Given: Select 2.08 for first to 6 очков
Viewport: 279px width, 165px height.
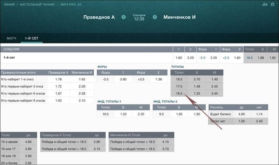Looking at the screenshot, I should click(82, 94).
